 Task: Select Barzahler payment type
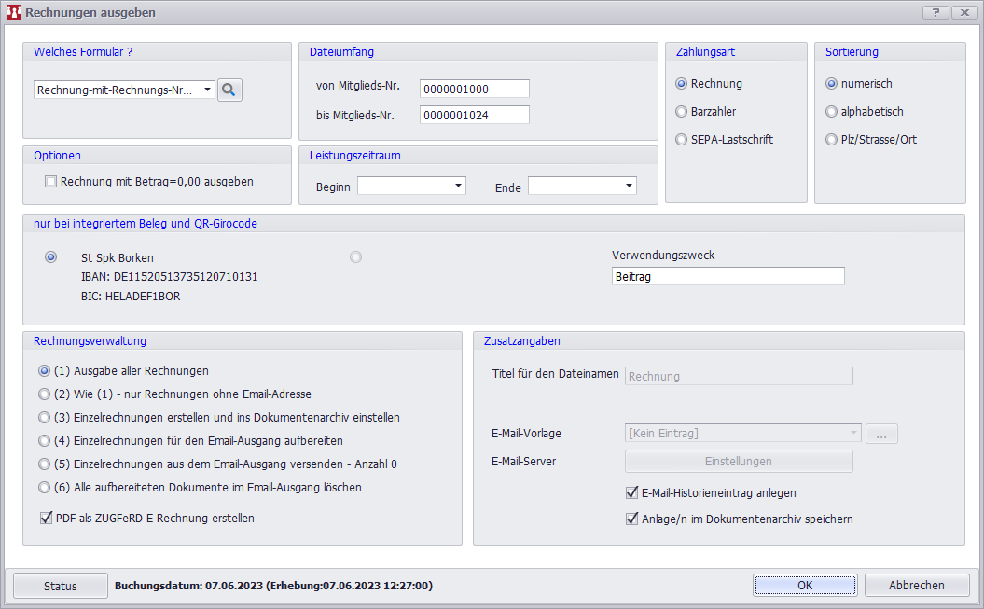(682, 112)
